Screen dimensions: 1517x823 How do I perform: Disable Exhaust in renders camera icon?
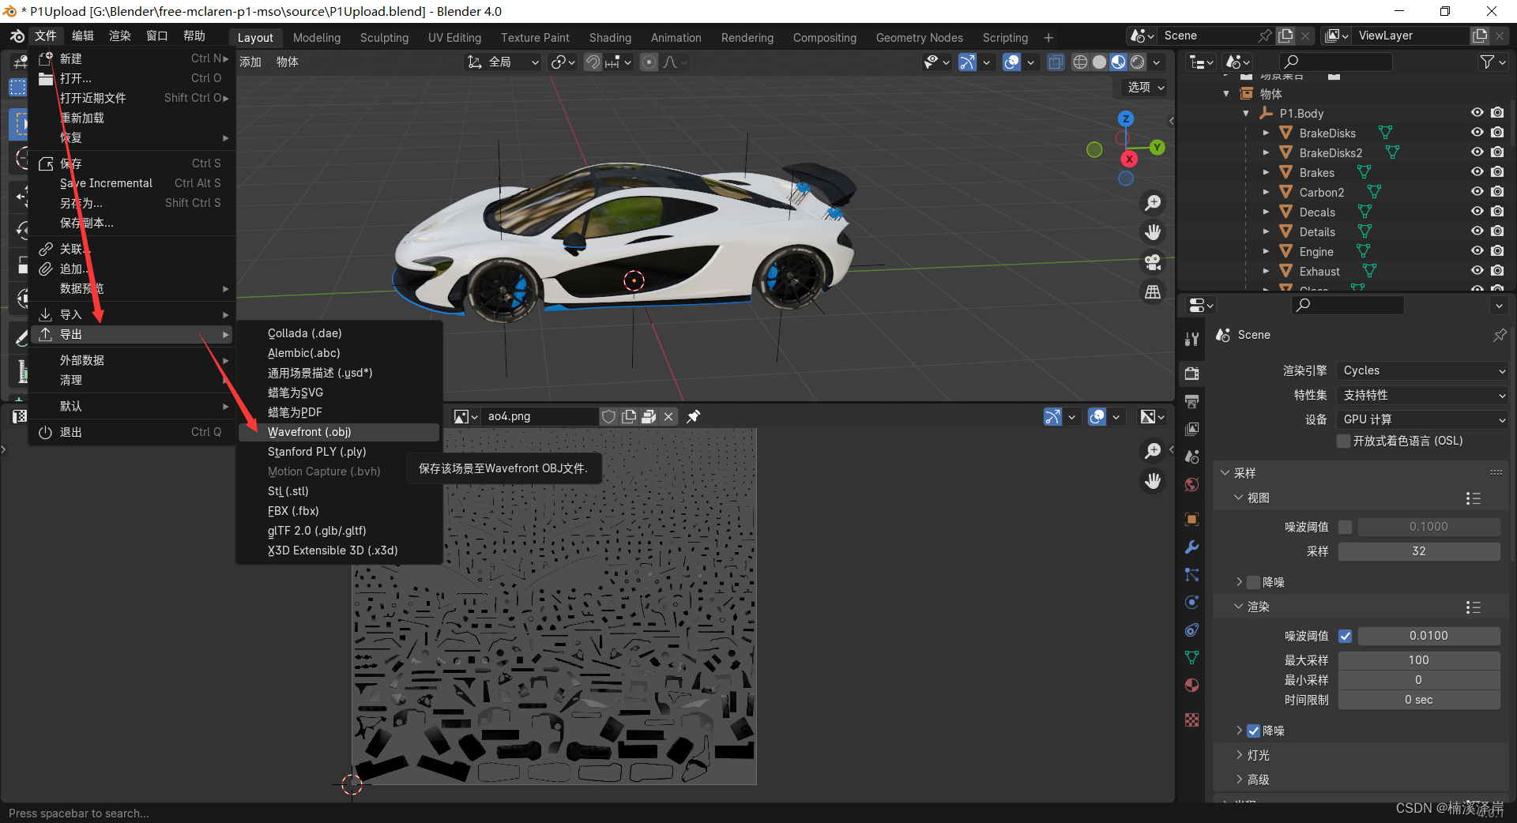[1497, 271]
